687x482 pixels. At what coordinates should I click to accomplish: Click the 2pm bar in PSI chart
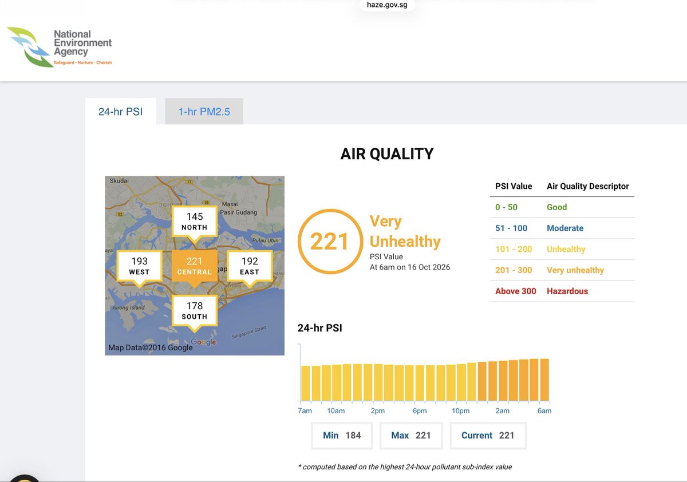click(378, 382)
